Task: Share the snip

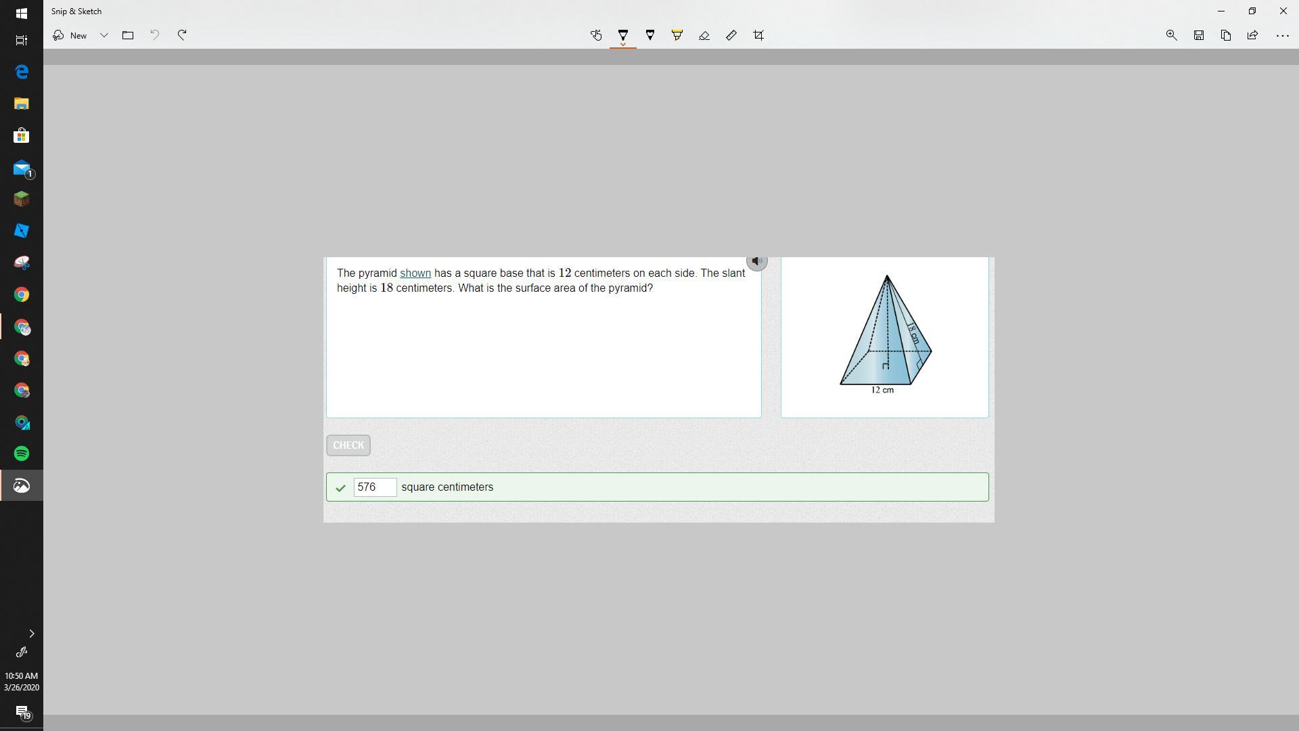Action: [x=1252, y=35]
